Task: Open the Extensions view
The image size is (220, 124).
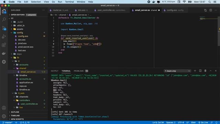Action: (4, 45)
